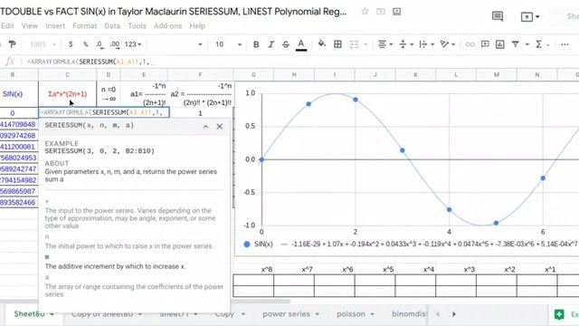The height and width of the screenshot is (326, 579).
Task: Open the Format menu
Action: coord(84,26)
